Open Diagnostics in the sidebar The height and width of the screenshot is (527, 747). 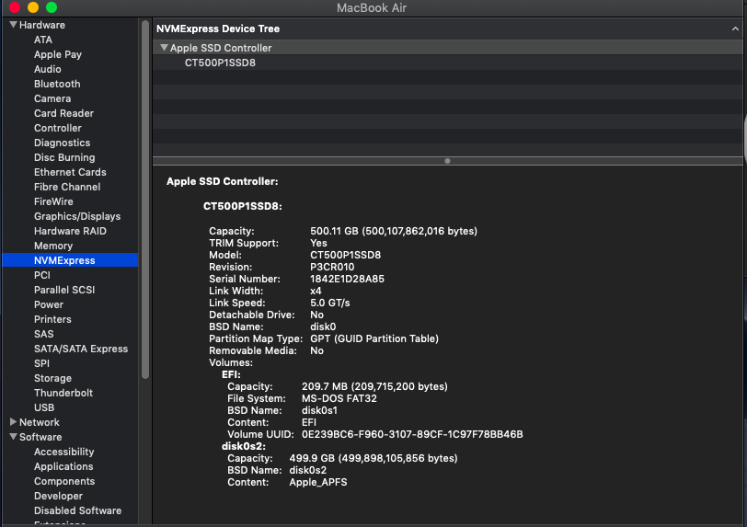point(62,143)
